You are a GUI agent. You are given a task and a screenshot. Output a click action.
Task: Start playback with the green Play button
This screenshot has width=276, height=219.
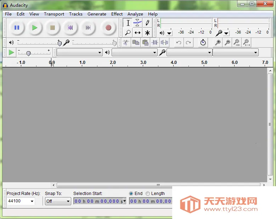[35, 28]
